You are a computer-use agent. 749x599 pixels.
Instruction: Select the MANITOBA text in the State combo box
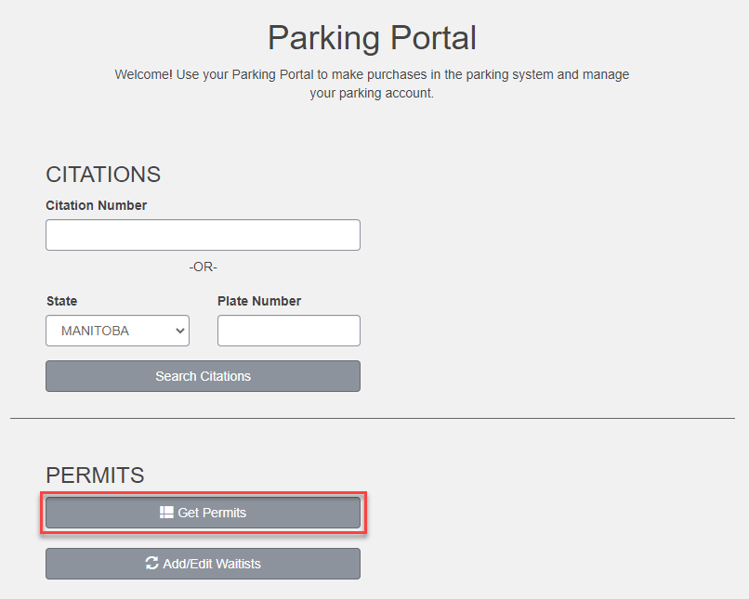click(x=95, y=331)
